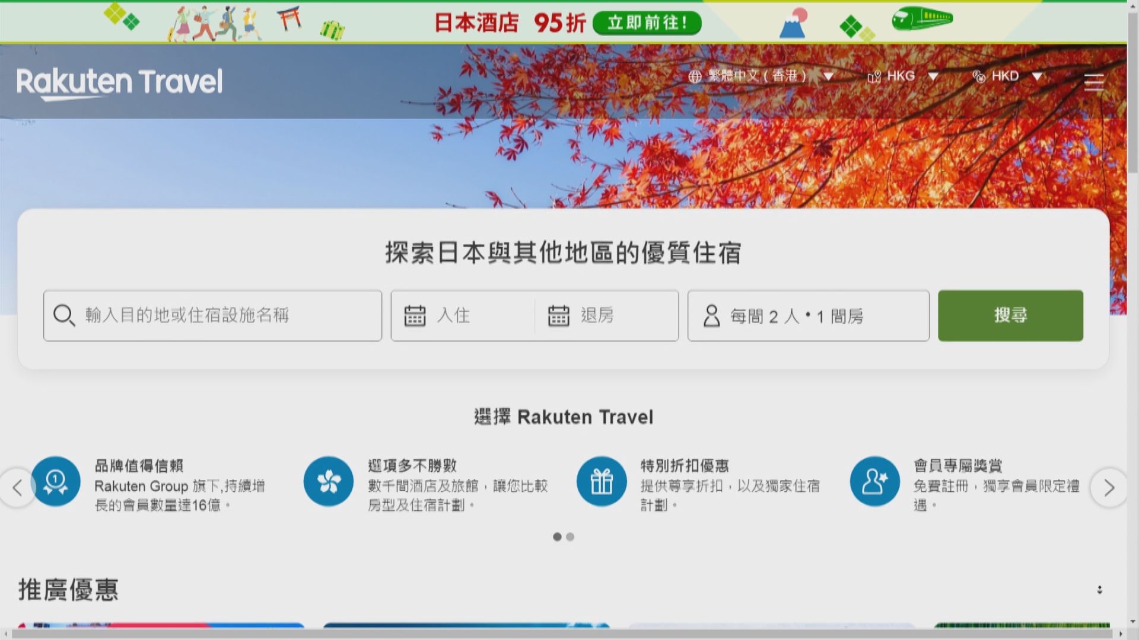Expand the HKG region dropdown

[x=933, y=76]
